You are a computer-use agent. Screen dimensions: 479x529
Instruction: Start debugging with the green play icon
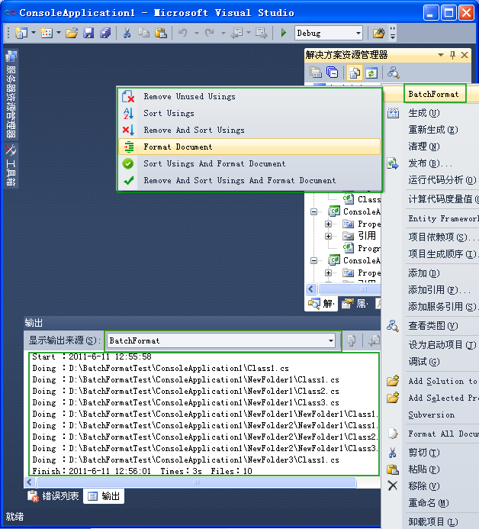pyautogui.click(x=284, y=33)
